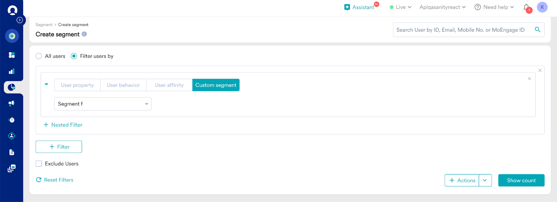Expand the Actions dropdown arrow
557x202 pixels.
485,180
